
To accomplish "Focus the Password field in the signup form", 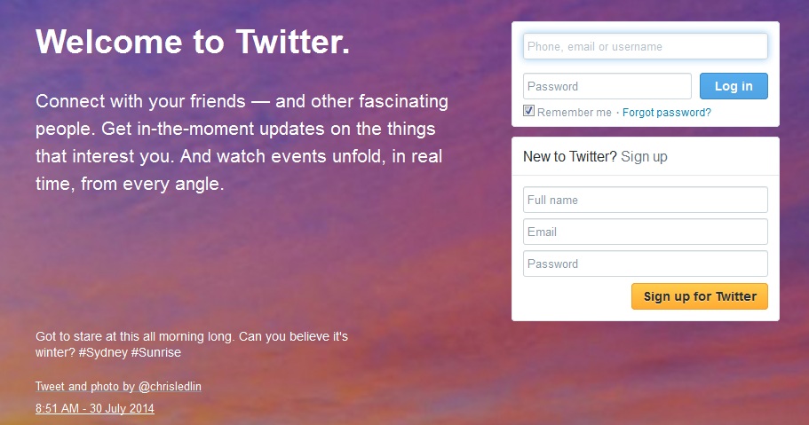I will click(645, 264).
